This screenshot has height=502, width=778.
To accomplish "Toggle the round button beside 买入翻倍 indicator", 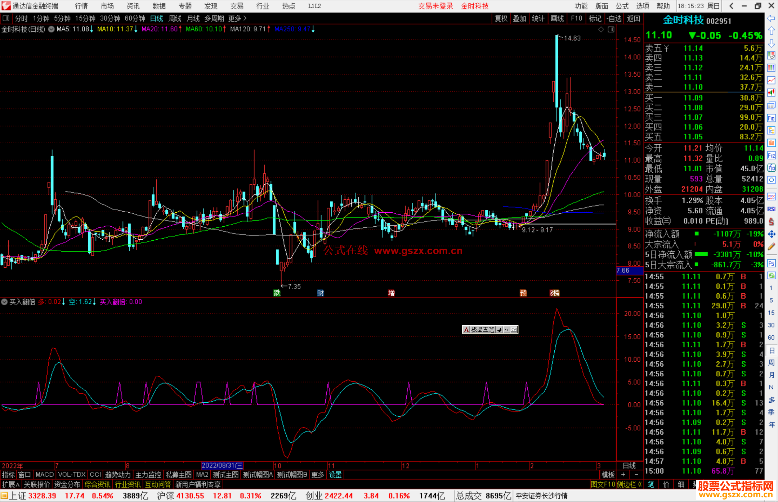I will (x=4, y=302).
